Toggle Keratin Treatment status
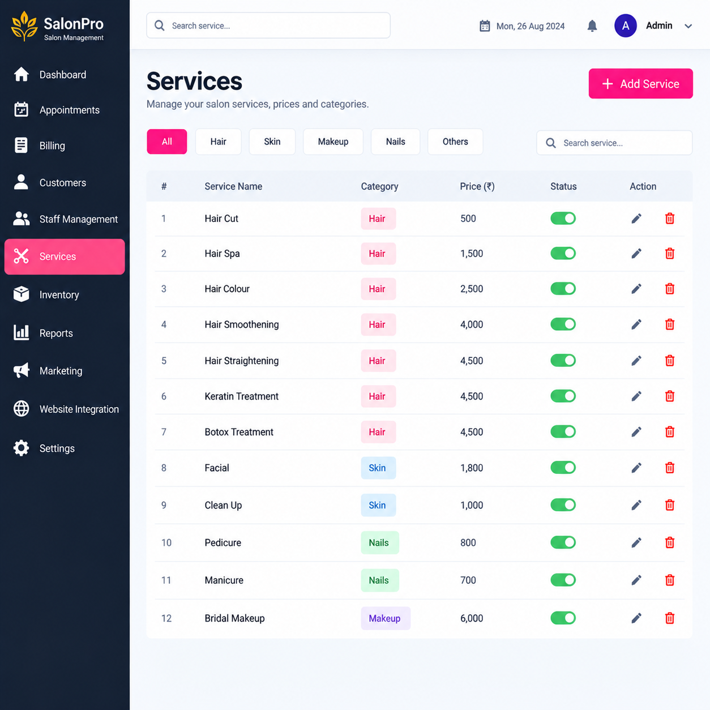 coord(563,396)
